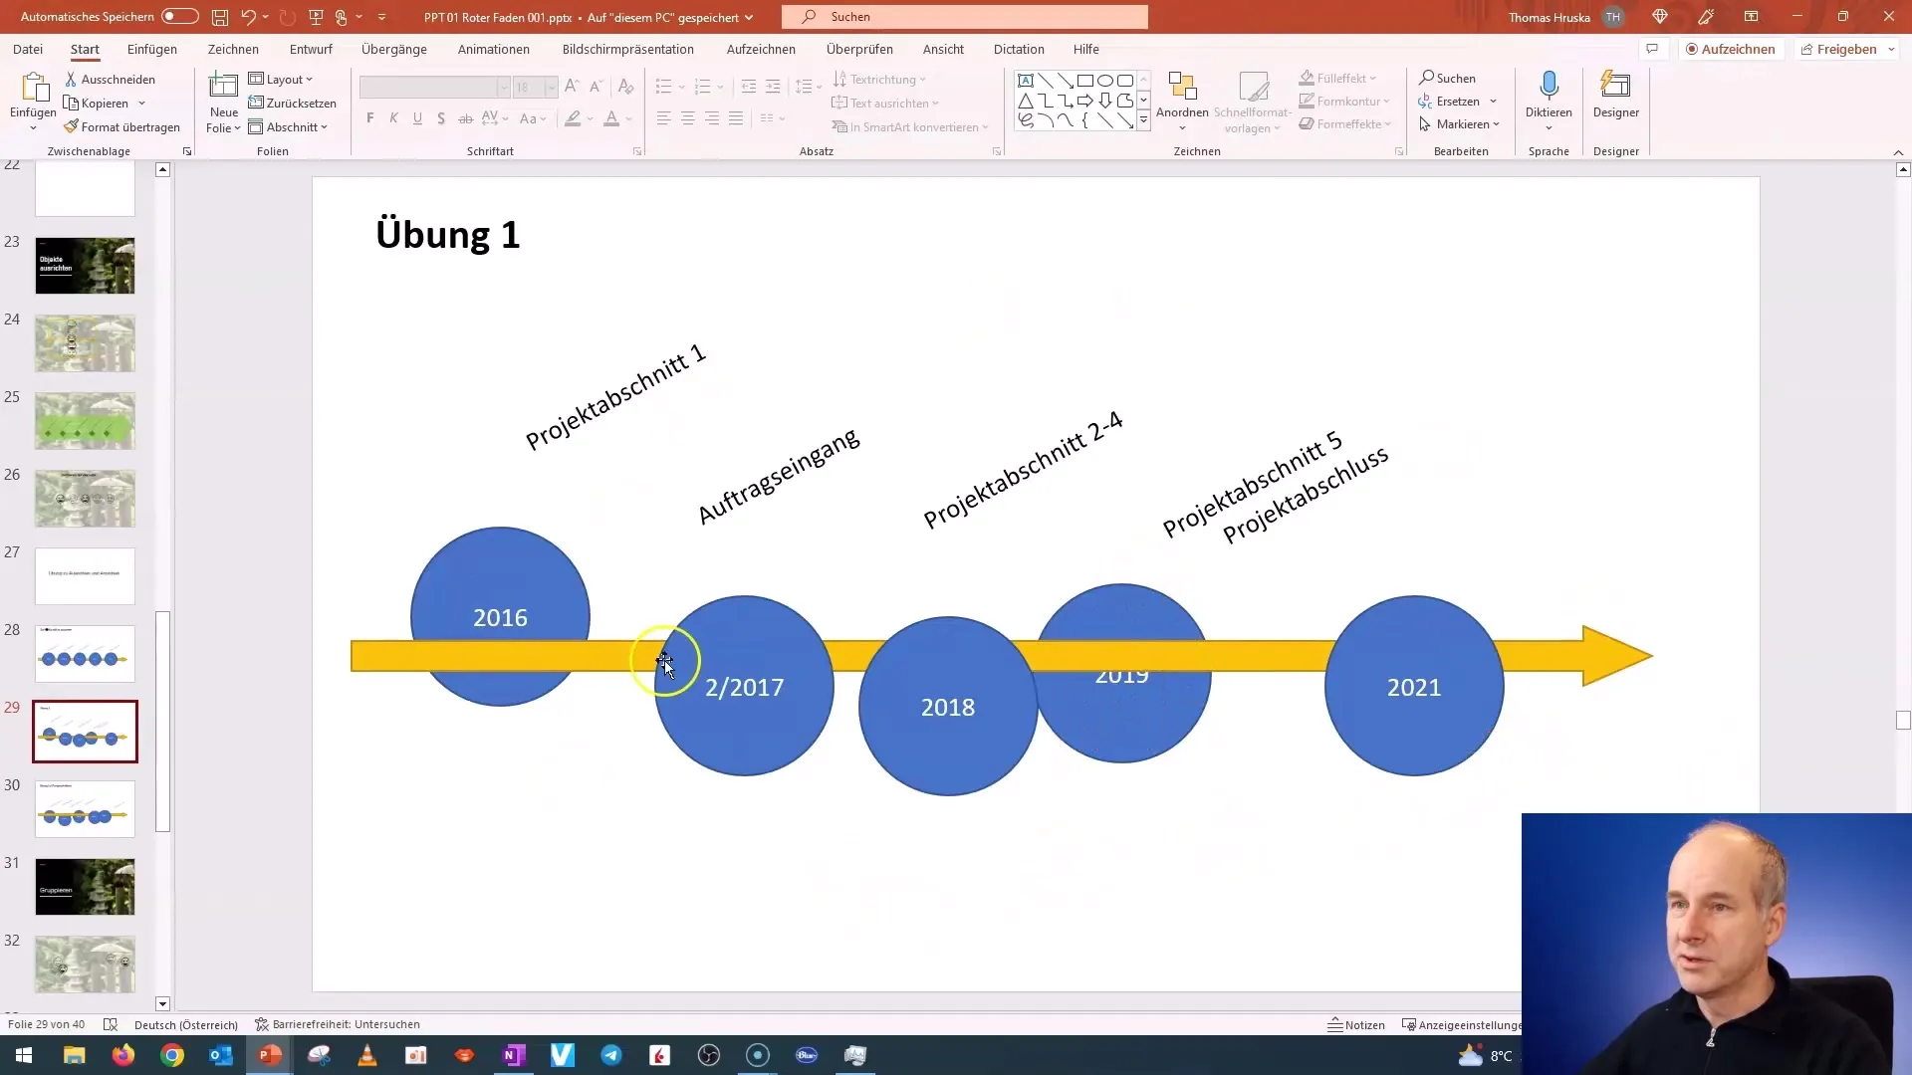The height and width of the screenshot is (1075, 1912).
Task: Pick the font color swatch
Action: pyautogui.click(x=611, y=118)
